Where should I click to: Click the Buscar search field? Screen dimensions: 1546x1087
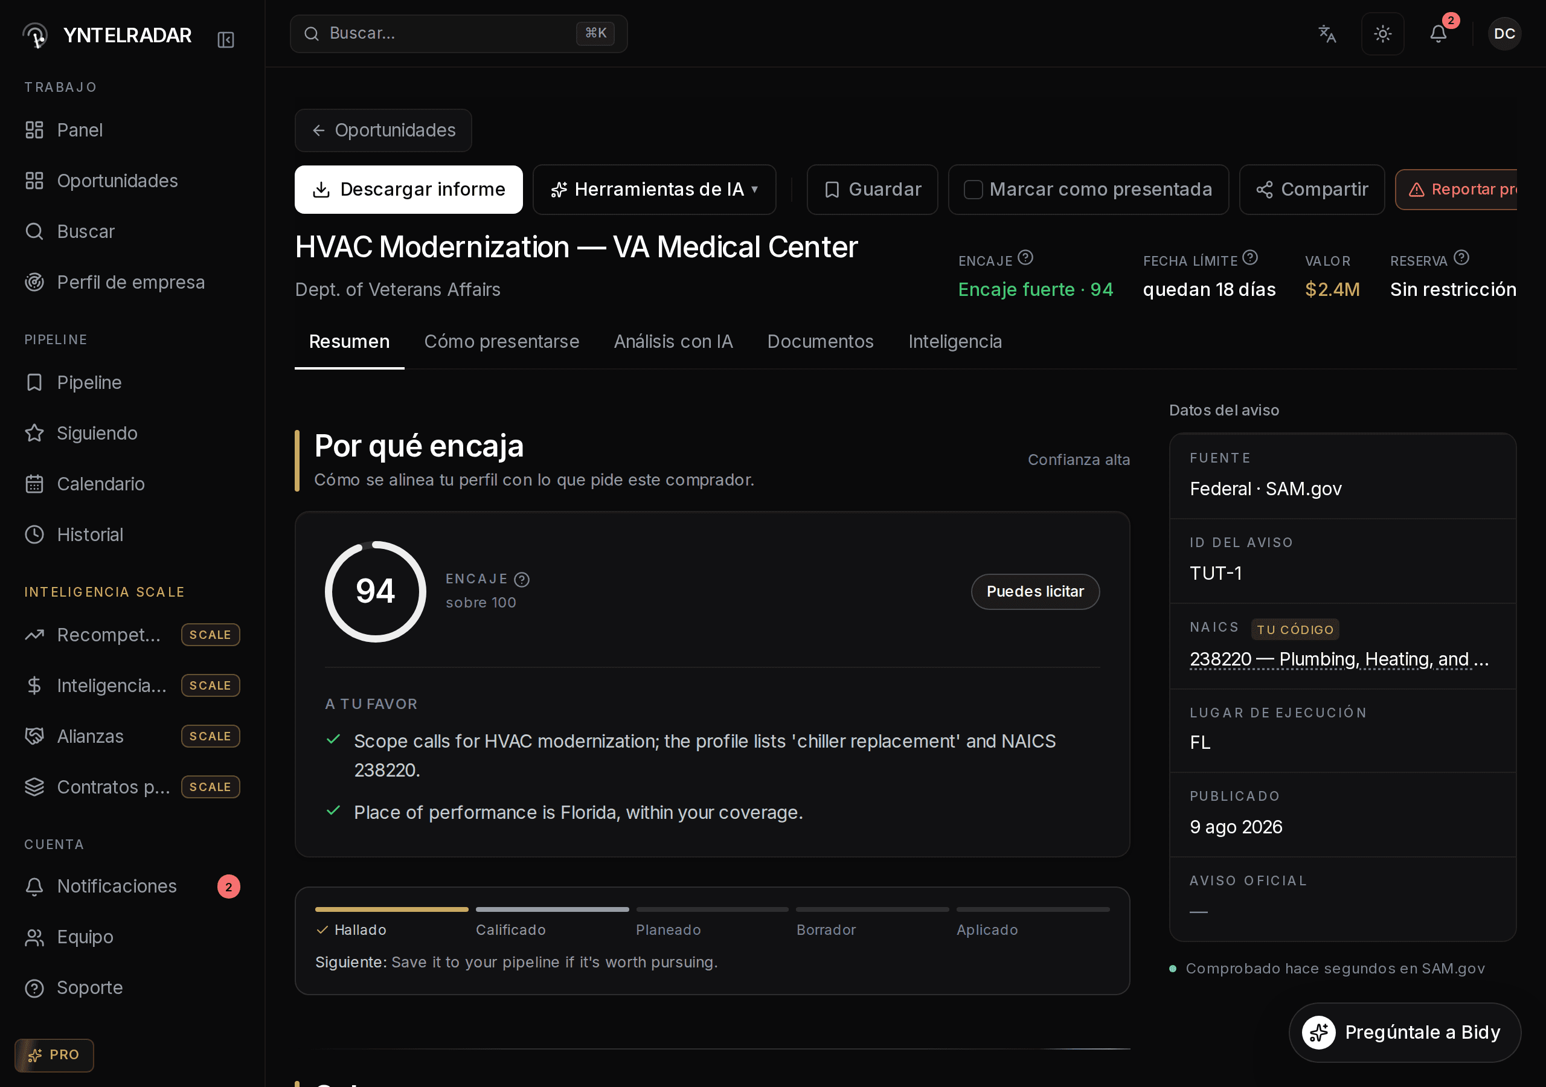pyautogui.click(x=458, y=33)
